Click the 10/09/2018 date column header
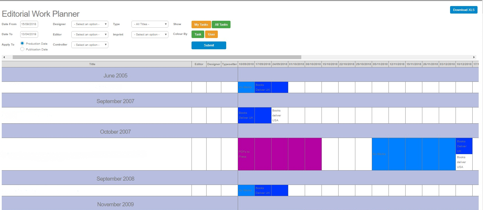The width and height of the screenshot is (483, 210). pyautogui.click(x=246, y=64)
